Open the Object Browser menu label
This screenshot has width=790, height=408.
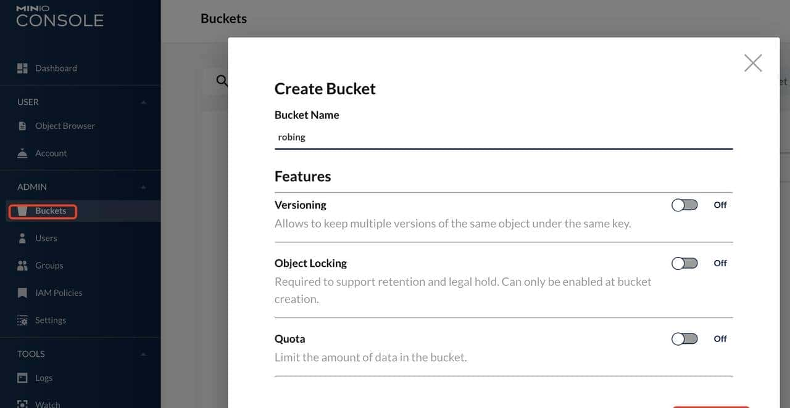click(65, 126)
